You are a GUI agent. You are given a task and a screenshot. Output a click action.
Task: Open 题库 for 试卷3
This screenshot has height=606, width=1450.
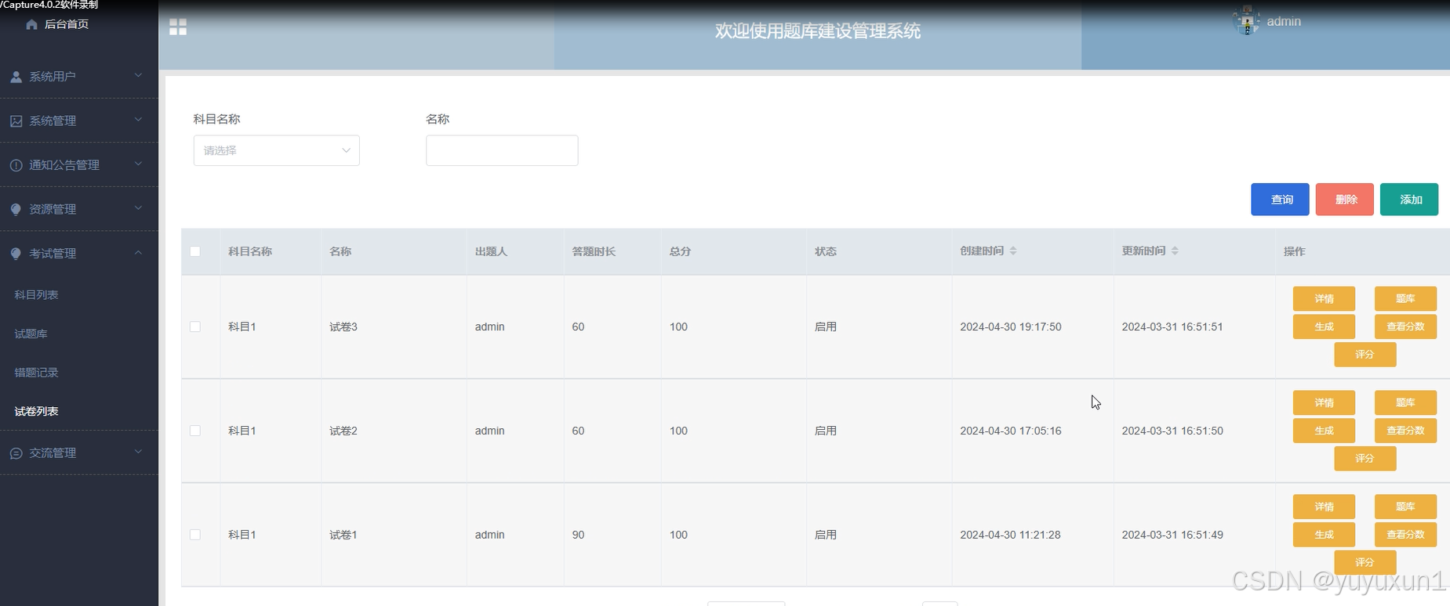tap(1405, 298)
